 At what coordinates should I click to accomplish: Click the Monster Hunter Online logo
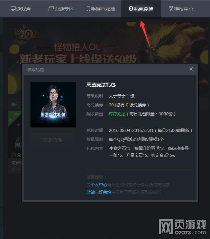click(x=26, y=33)
